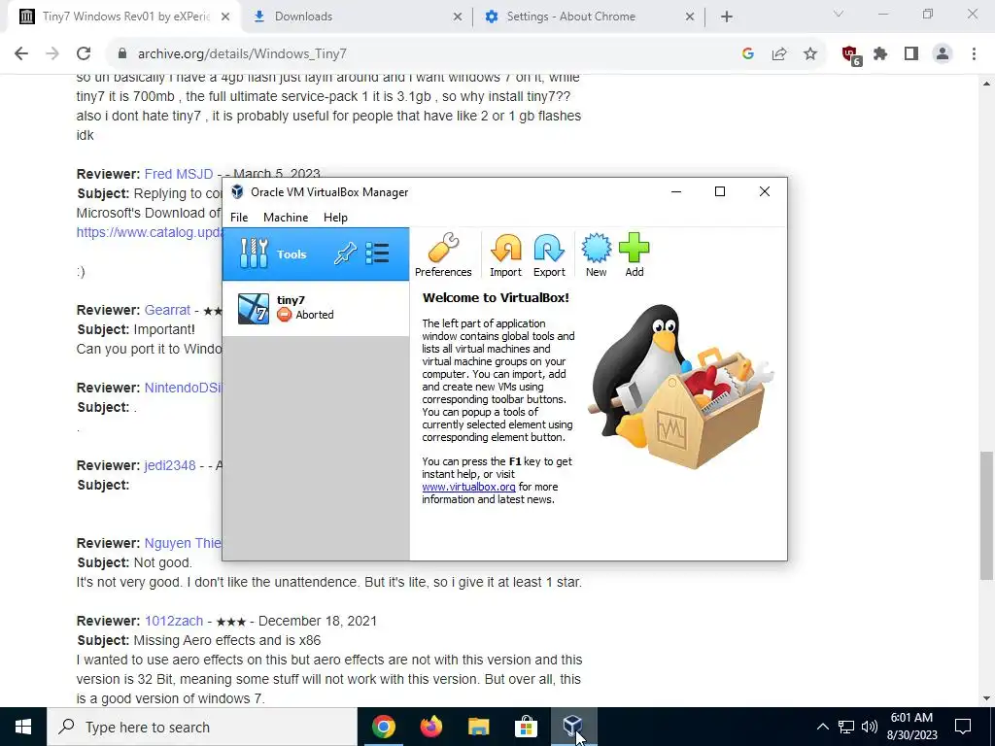This screenshot has width=995, height=746.
Task: Click the page vertical scrollbar thumb
Action: 986,515
